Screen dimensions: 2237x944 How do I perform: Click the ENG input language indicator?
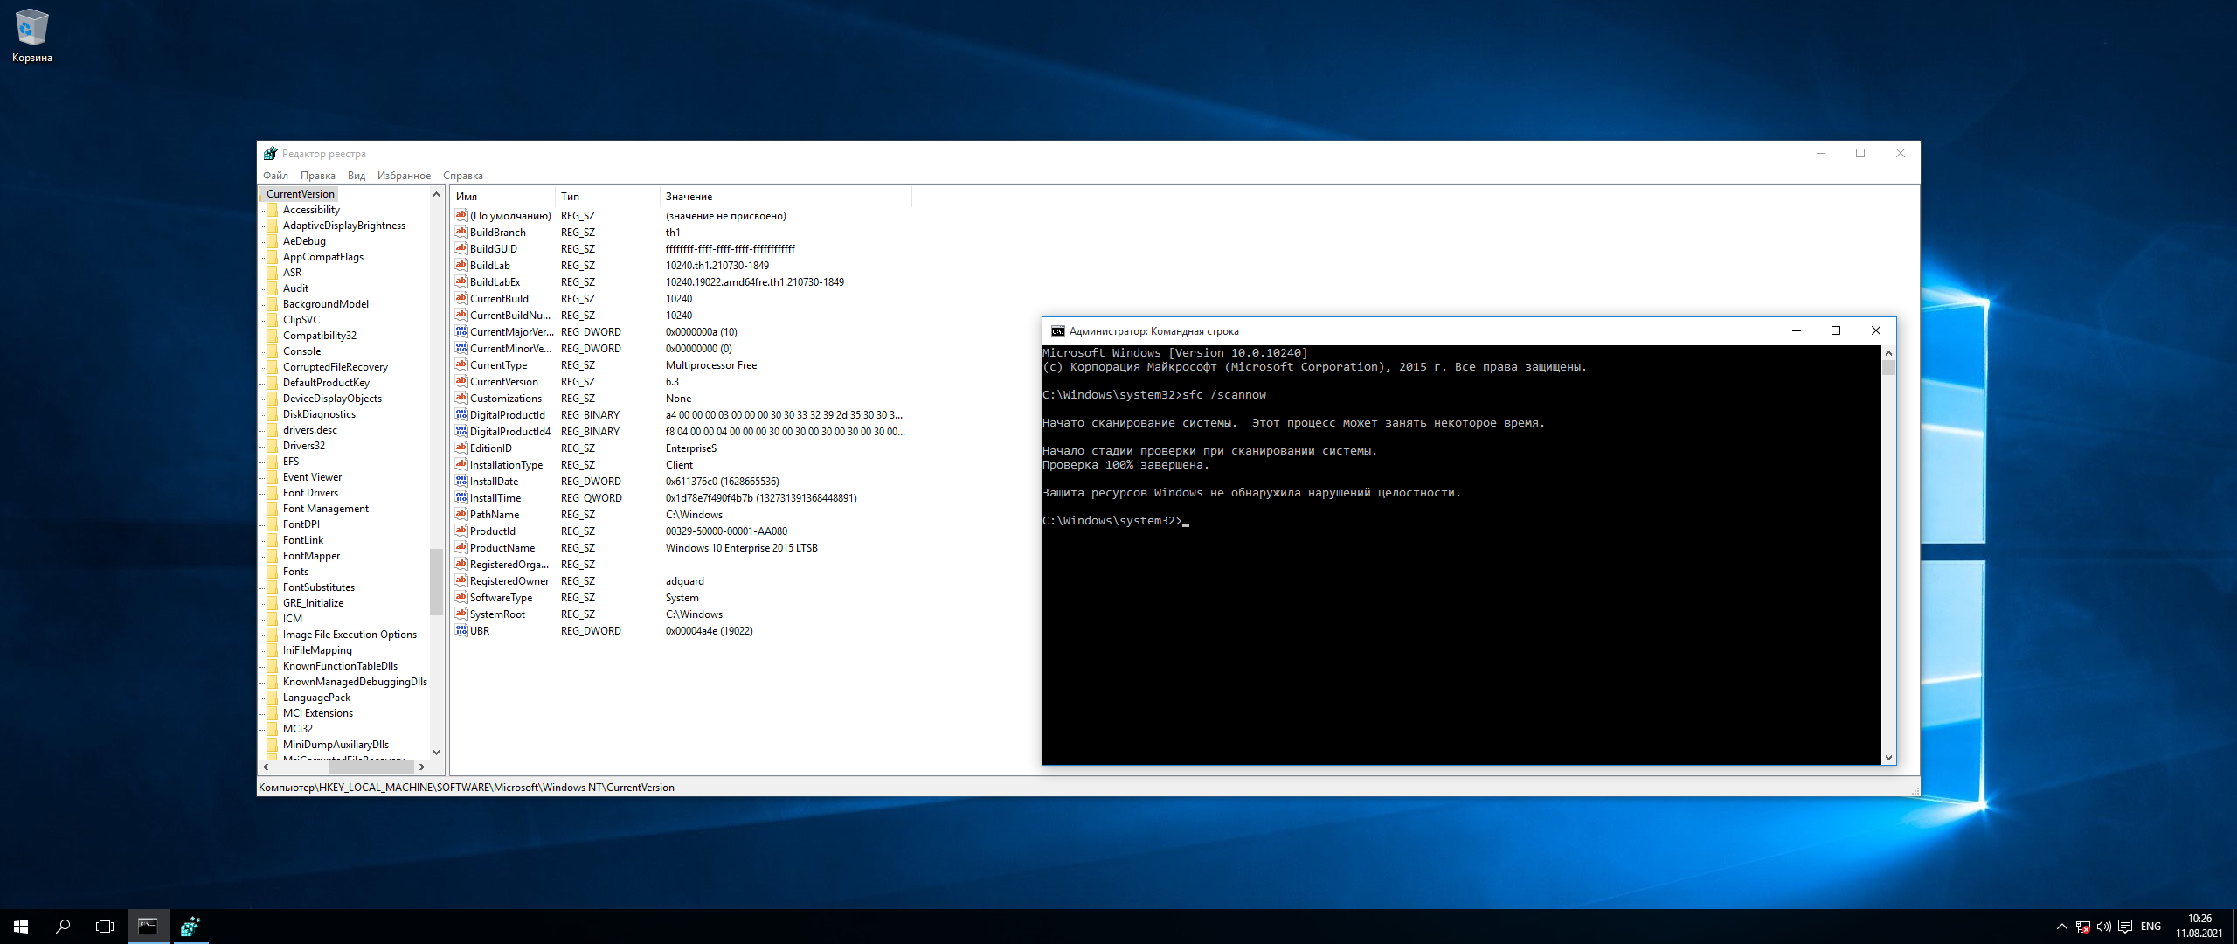tap(2151, 927)
